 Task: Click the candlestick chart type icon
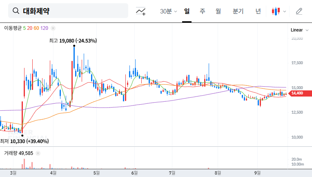coord(276,11)
